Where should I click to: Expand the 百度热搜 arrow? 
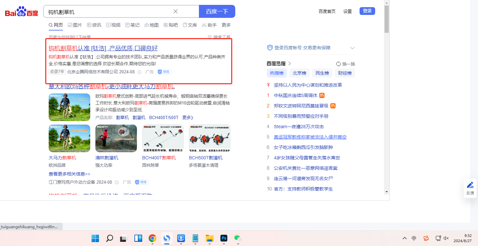pyautogui.click(x=289, y=64)
